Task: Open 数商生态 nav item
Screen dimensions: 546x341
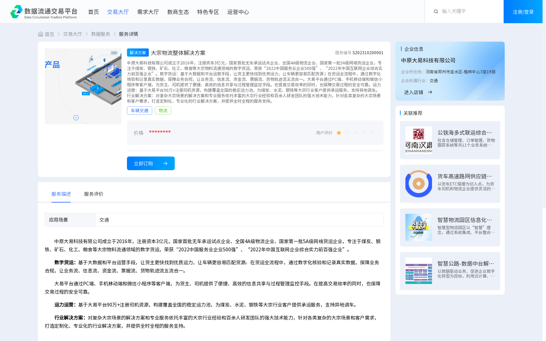Action: [178, 12]
